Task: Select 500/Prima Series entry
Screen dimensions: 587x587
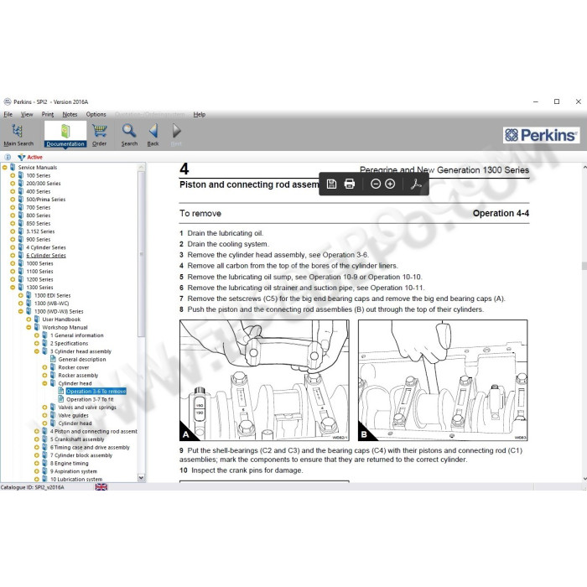Action: 45,200
